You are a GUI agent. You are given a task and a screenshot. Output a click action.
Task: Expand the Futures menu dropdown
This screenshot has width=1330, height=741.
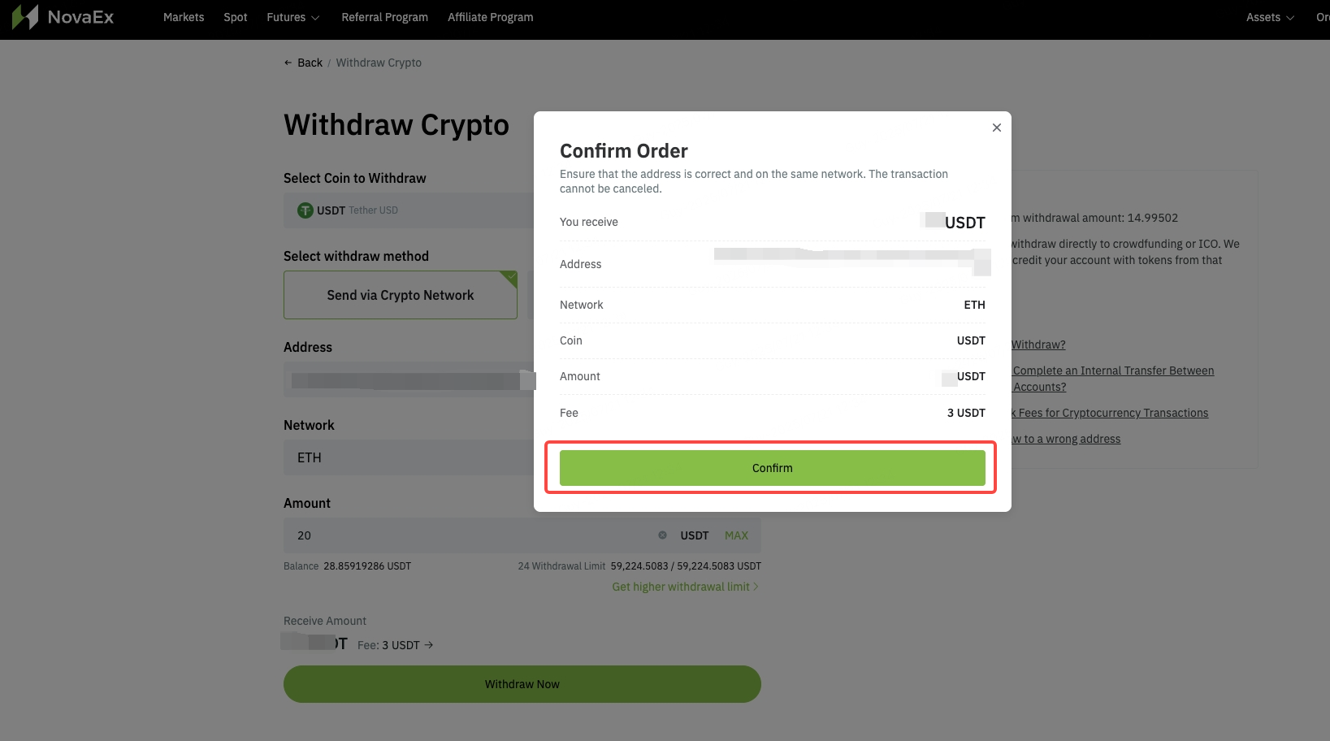point(292,16)
